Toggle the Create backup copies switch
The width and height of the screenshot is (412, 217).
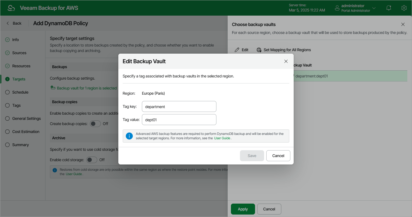pyautogui.click(x=95, y=124)
